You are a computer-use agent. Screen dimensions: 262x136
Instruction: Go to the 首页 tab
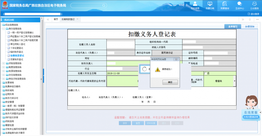(56, 19)
